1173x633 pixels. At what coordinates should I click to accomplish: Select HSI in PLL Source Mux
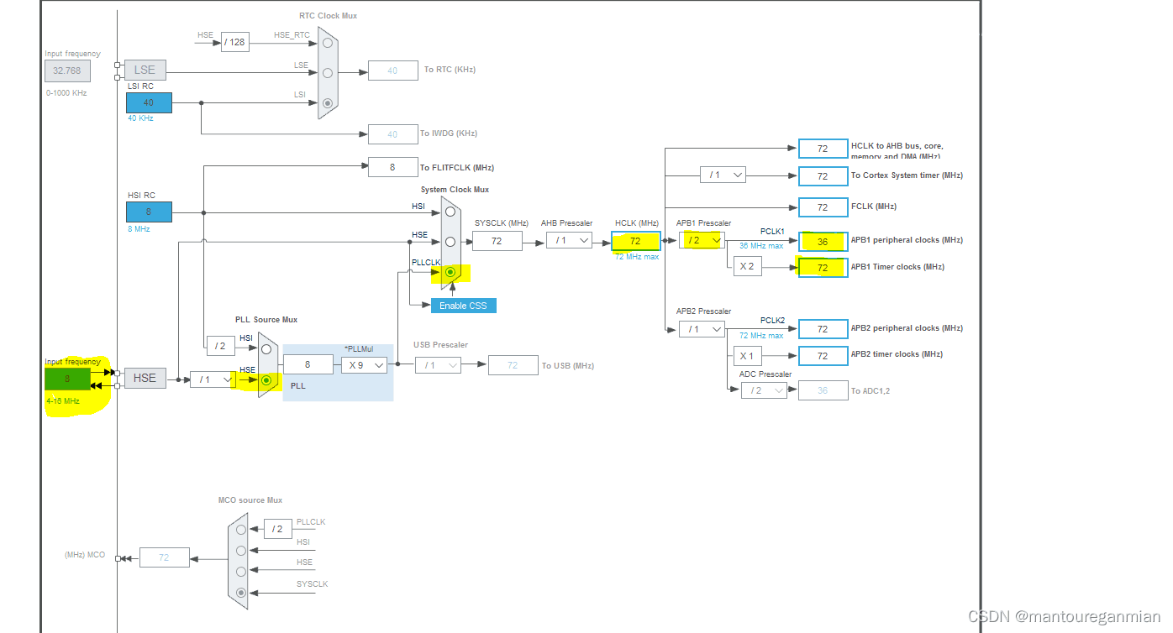pyautogui.click(x=266, y=349)
